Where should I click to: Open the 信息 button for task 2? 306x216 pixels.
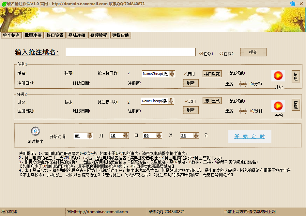[x=296, y=105]
